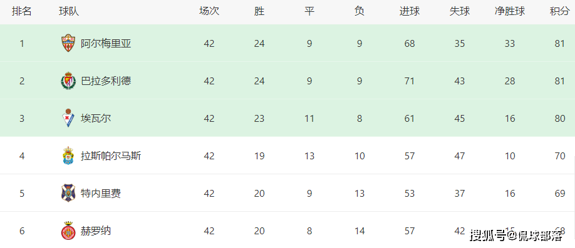This screenshot has width=575, height=248.
Task: Click the 进球 column header
Action: [x=410, y=11]
